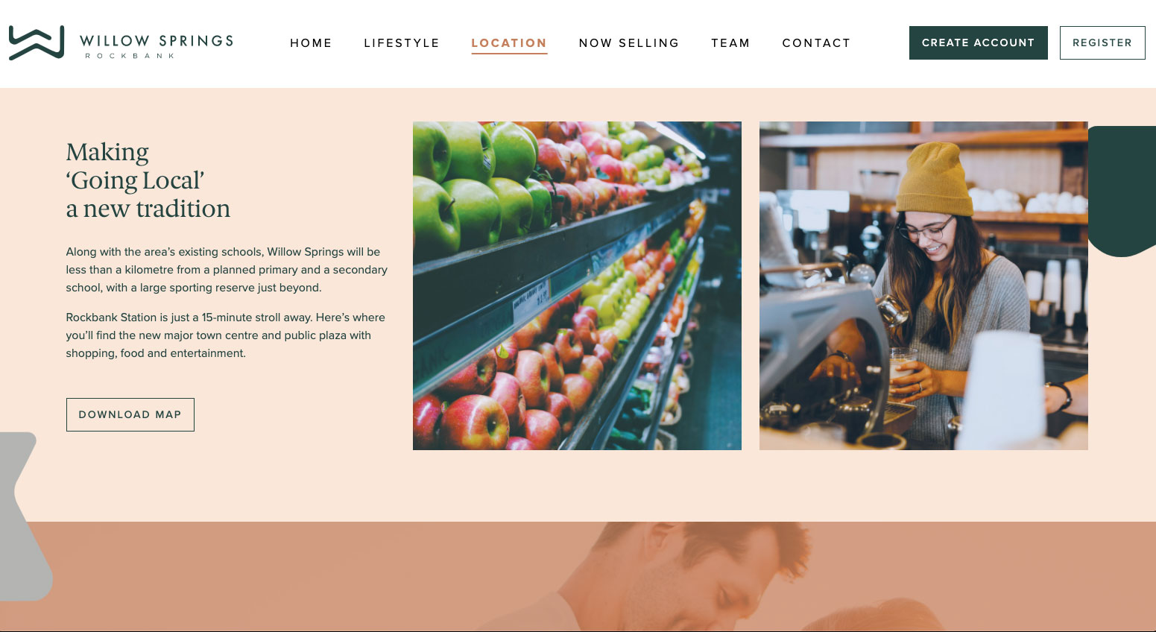Image resolution: width=1156 pixels, height=632 pixels.
Task: Open the Contact page
Action: pyautogui.click(x=816, y=43)
